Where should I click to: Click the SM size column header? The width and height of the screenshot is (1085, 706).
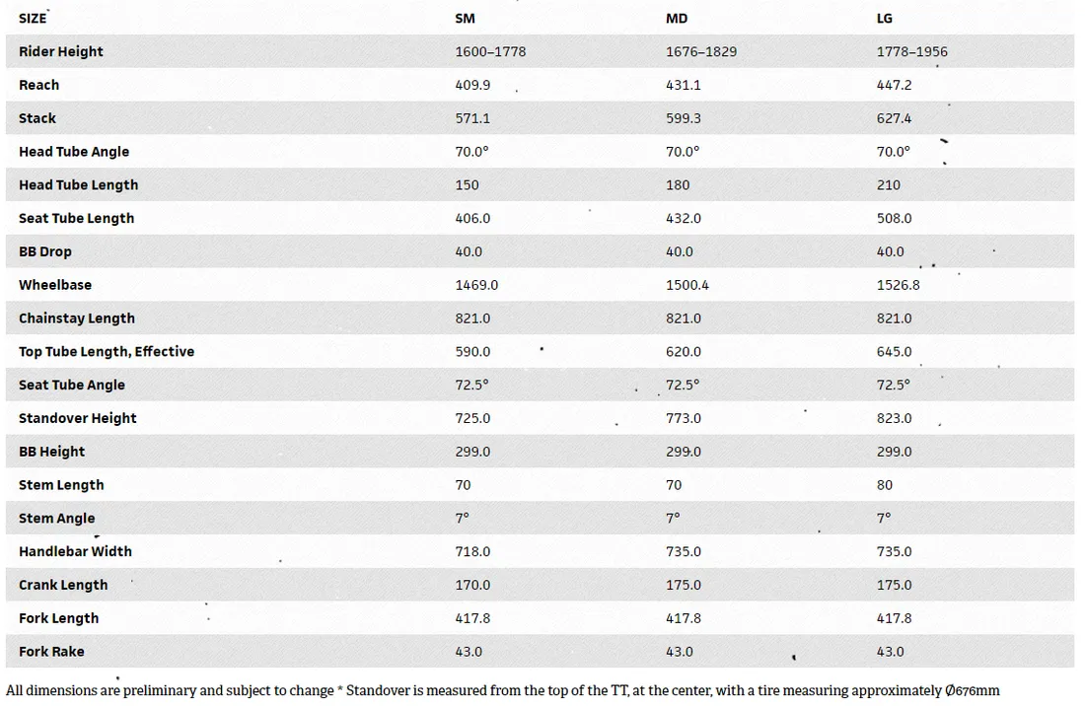pos(465,19)
